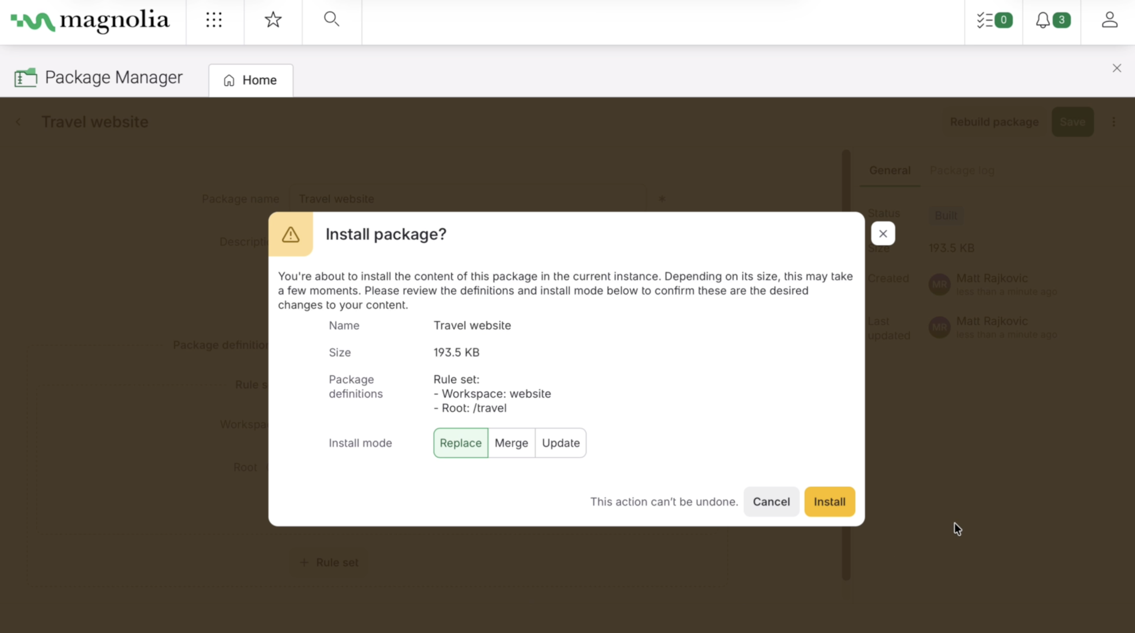Open the app launcher grid icon

214,20
